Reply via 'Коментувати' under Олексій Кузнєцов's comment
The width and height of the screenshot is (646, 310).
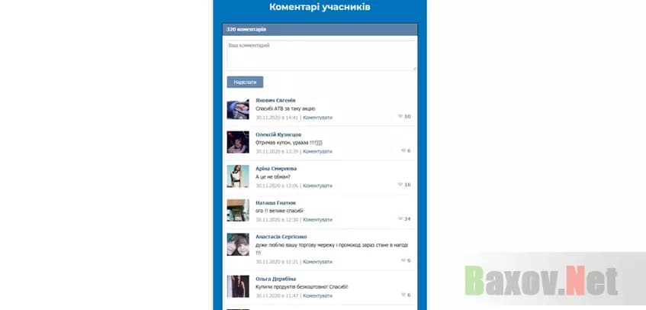(x=317, y=151)
